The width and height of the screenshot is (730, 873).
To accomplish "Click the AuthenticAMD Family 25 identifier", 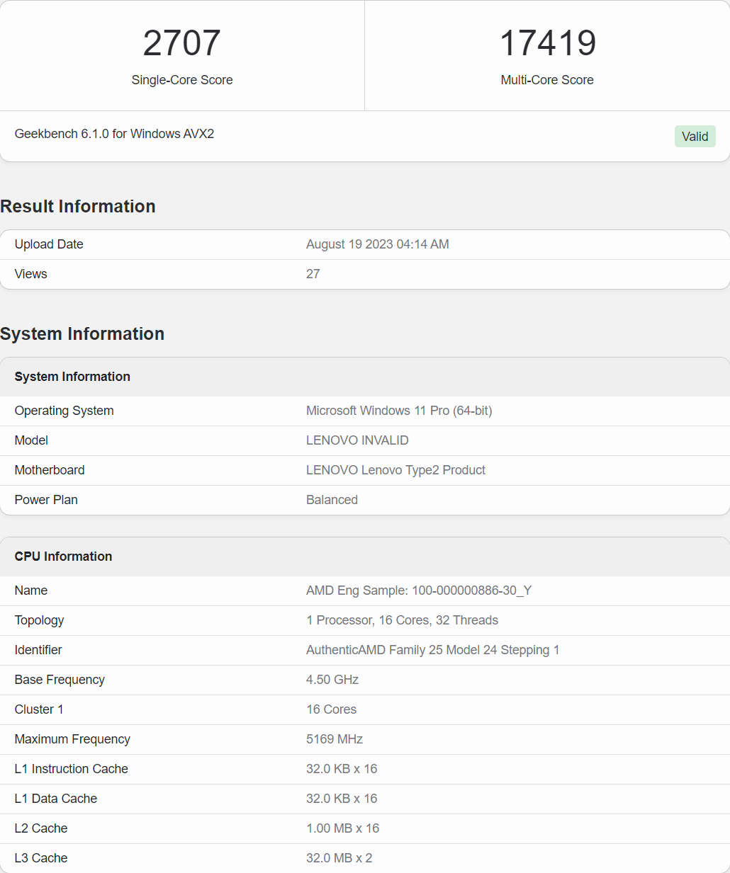I will point(432,650).
